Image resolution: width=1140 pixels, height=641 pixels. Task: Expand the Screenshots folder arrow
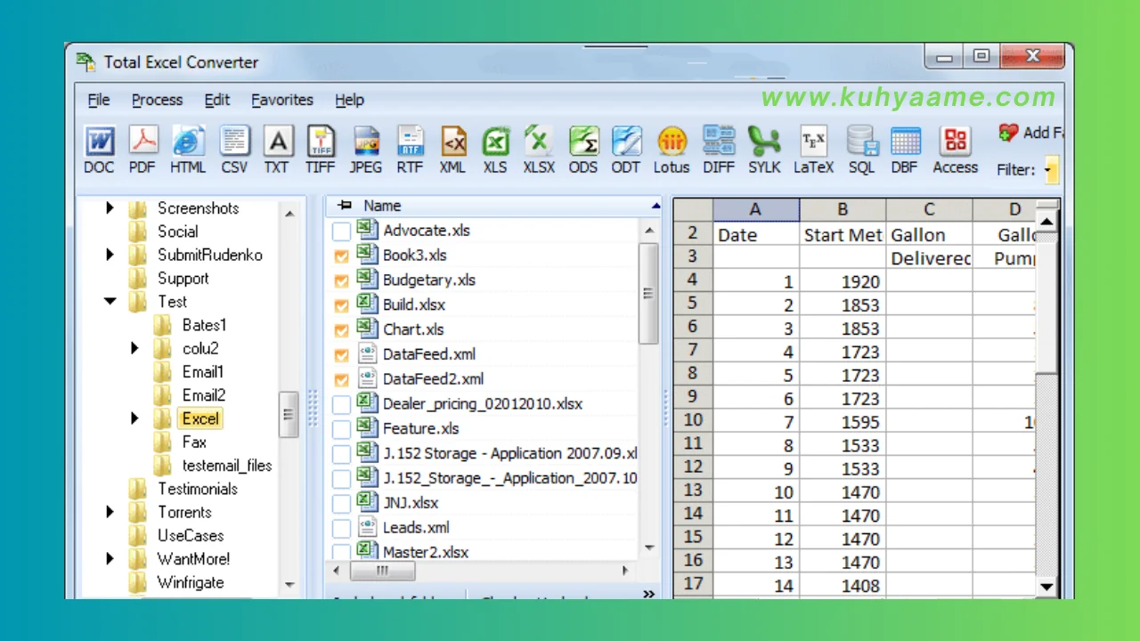(x=110, y=208)
